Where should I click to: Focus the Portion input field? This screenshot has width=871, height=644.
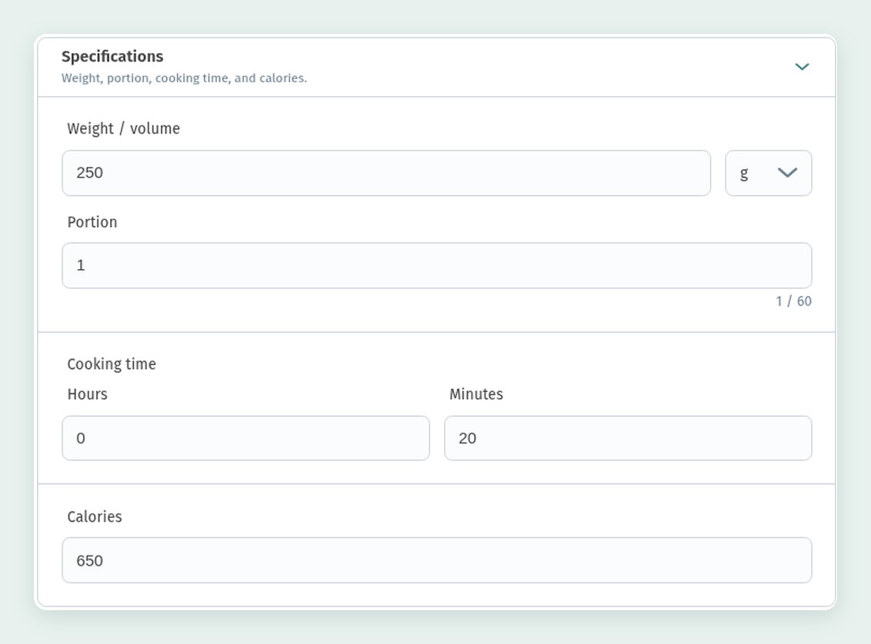(436, 265)
